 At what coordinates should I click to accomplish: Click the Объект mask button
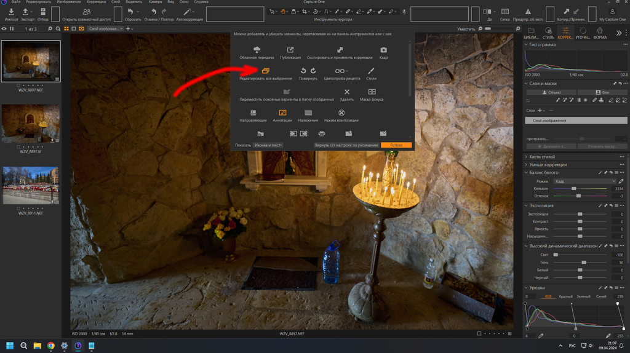click(551, 92)
